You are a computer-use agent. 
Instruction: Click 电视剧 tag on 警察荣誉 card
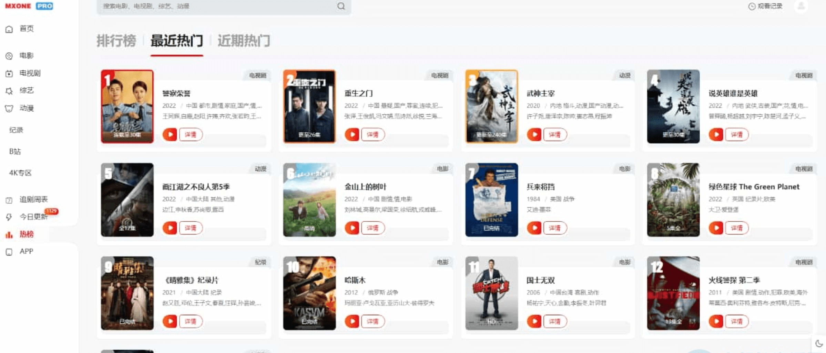click(x=258, y=75)
